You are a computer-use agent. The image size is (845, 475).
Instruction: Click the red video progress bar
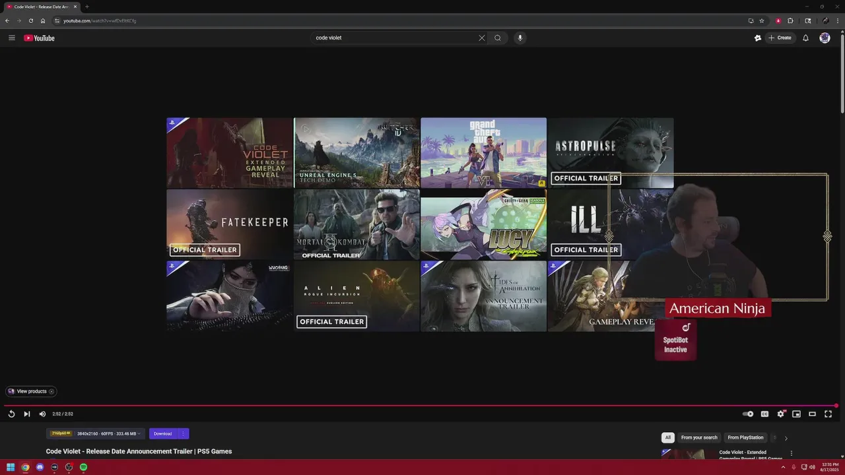click(x=420, y=406)
